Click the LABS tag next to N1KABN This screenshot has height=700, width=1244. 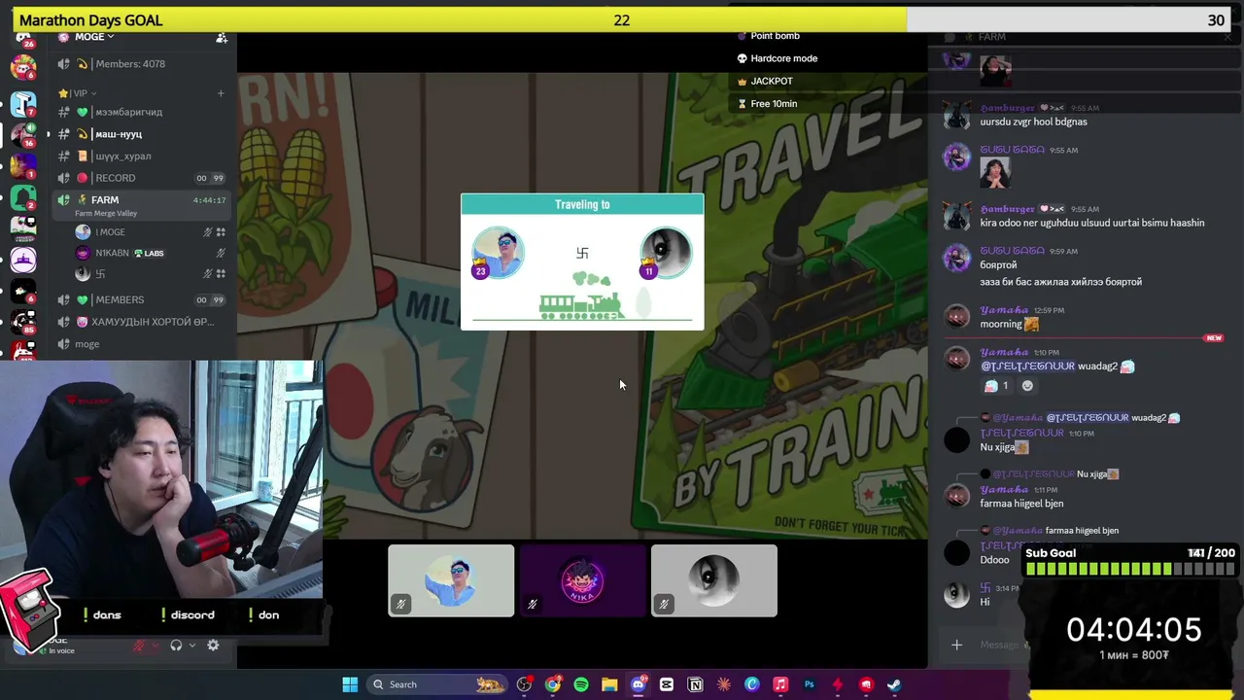point(149,253)
